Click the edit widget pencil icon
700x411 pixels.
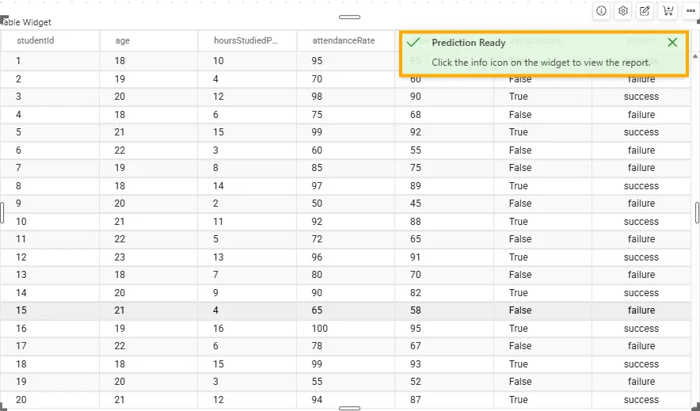[x=645, y=11]
